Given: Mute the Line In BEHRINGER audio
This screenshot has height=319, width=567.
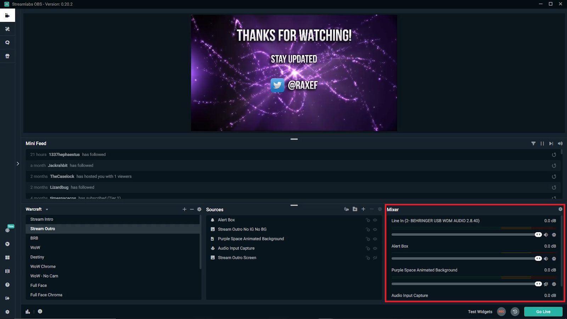Looking at the screenshot, I should (x=546, y=235).
